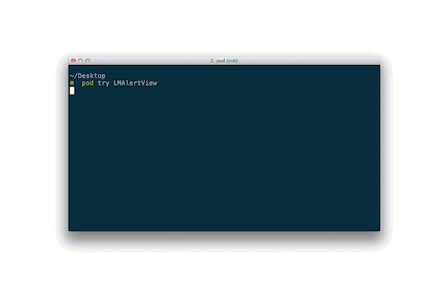Zoom the window with the green button
Screen dimensions: 439x296
pos(87,61)
